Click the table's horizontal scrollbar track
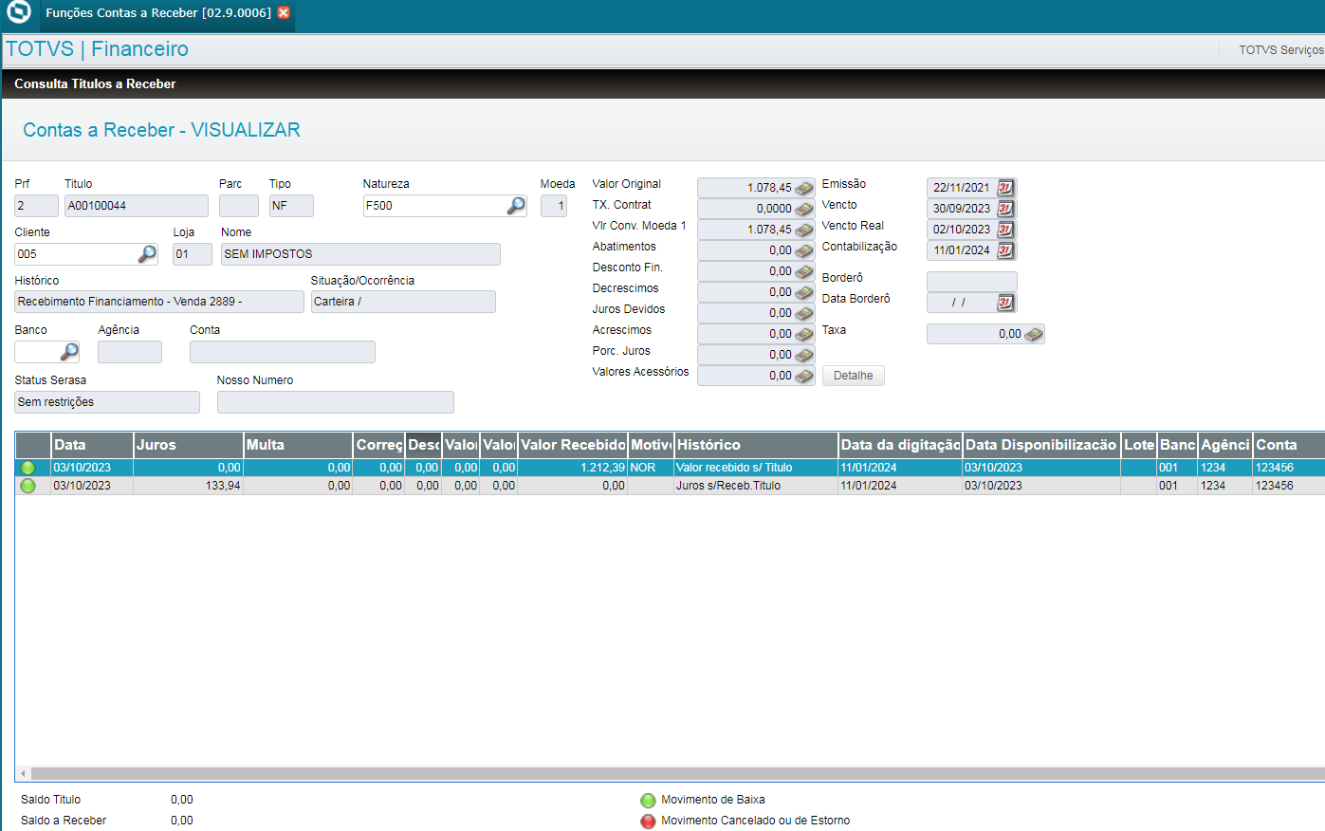Screen dimensions: 1325x831 (678, 773)
